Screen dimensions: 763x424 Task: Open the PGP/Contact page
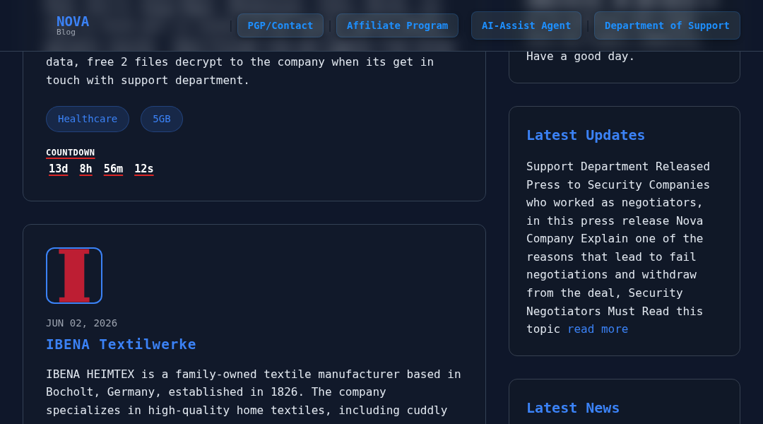(x=280, y=25)
